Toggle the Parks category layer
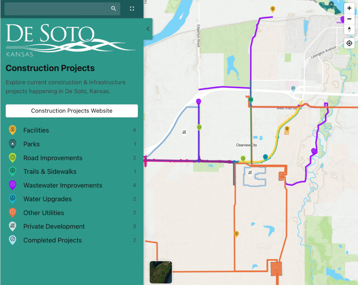 31,144
